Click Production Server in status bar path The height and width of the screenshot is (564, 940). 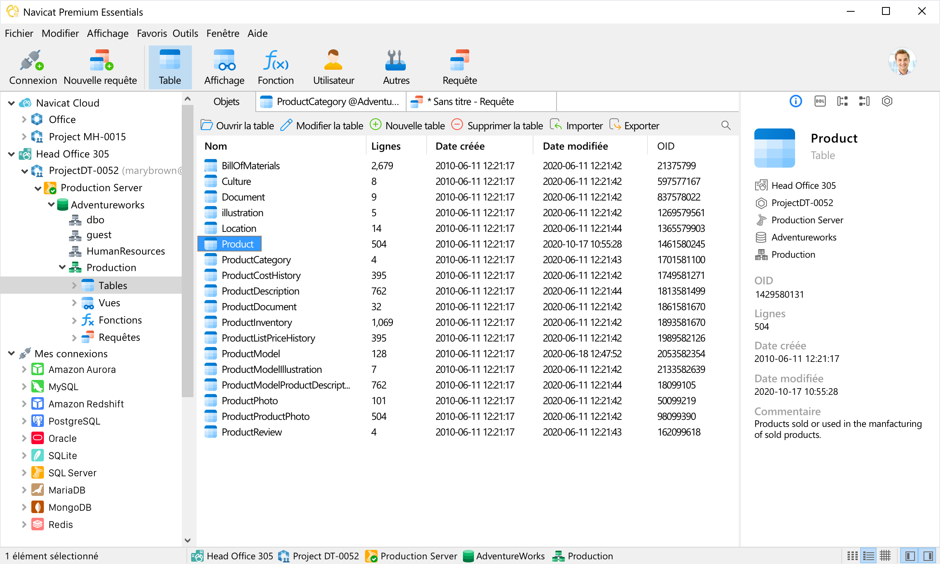click(x=411, y=556)
